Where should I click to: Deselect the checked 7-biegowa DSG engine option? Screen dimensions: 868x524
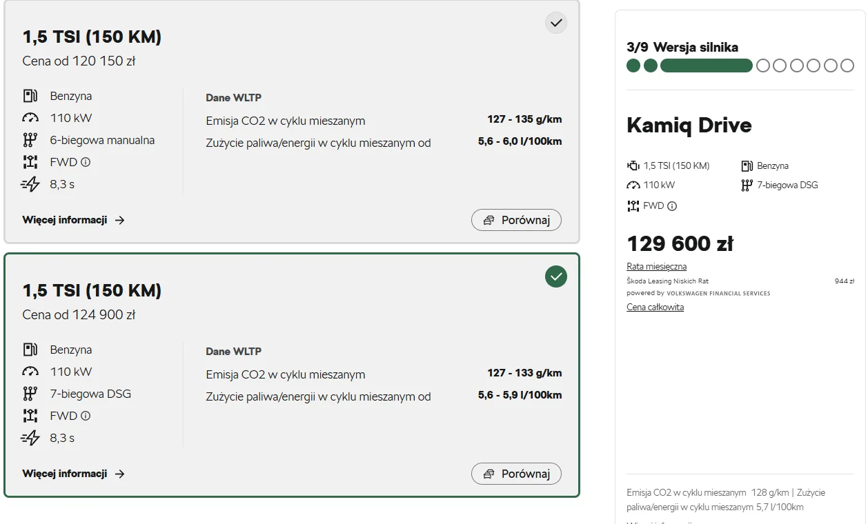tap(556, 276)
